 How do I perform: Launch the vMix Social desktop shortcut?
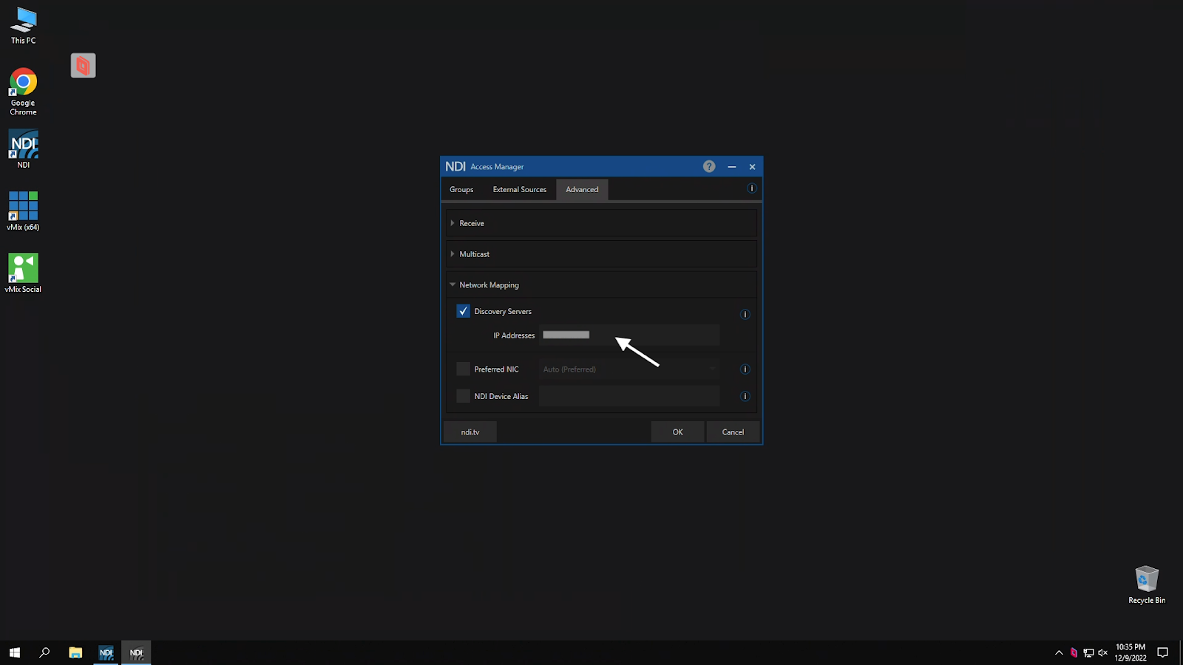pyautogui.click(x=24, y=273)
